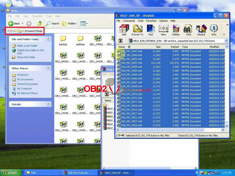This screenshot has width=235, height=176.
Task: Open the File menu in help Explorer window
Action: coord(10,16)
